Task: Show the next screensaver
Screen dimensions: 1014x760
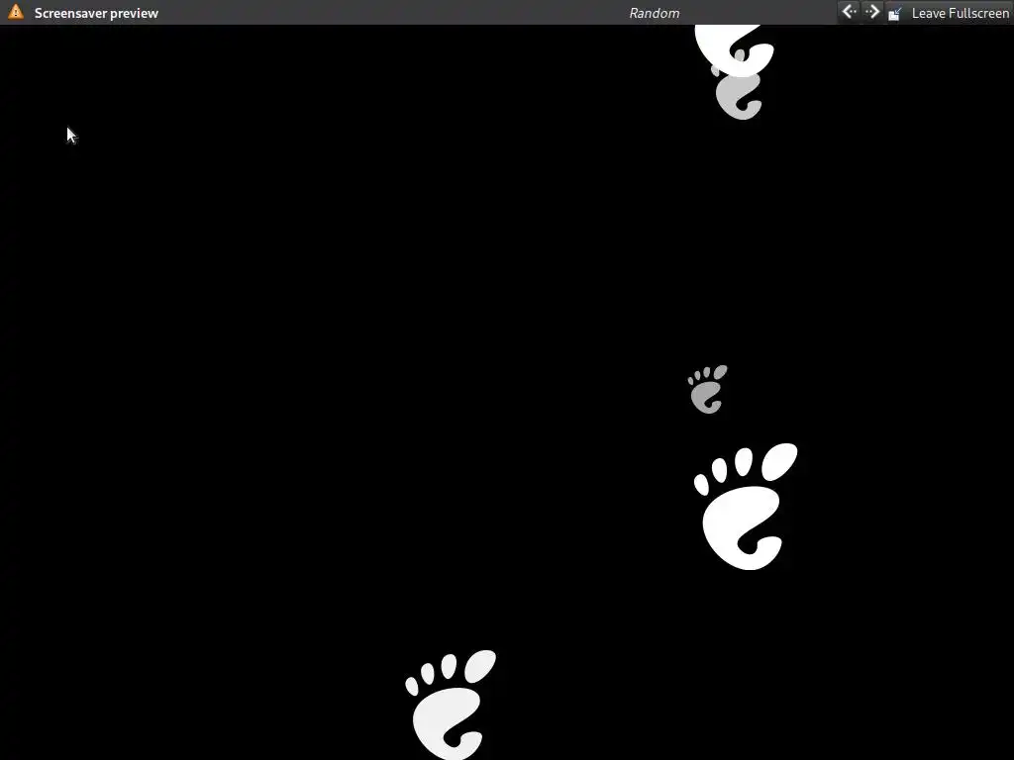Action: tap(871, 12)
